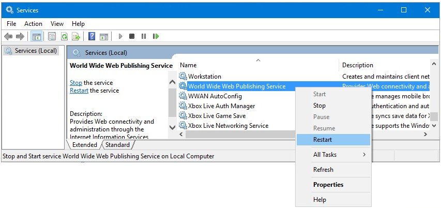Click the Start Service play icon
This screenshot has width=441, height=208.
click(120, 36)
